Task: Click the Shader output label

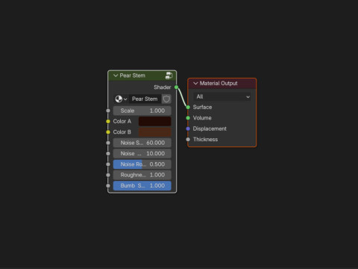Action: click(162, 87)
